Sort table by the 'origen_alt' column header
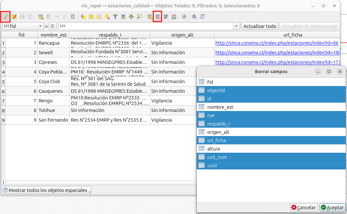347x214 pixels. [182, 35]
